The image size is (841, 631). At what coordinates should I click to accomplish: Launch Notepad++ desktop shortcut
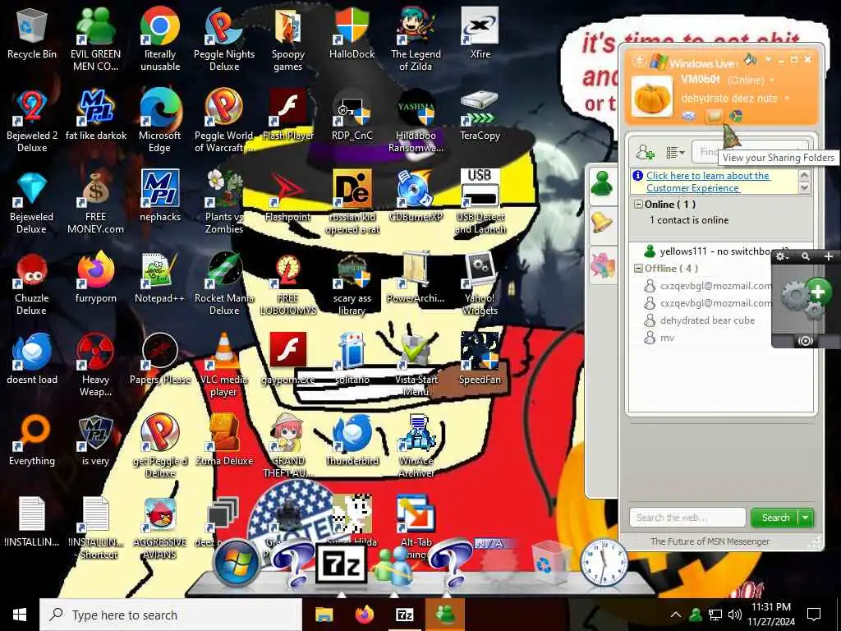pos(160,278)
